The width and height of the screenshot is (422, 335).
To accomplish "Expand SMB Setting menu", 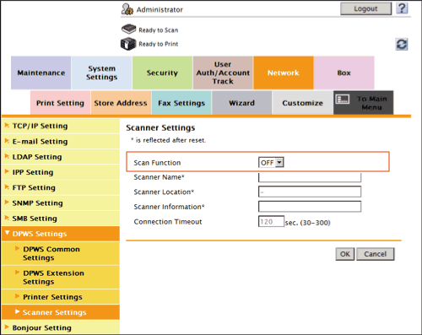I will 61,219.
